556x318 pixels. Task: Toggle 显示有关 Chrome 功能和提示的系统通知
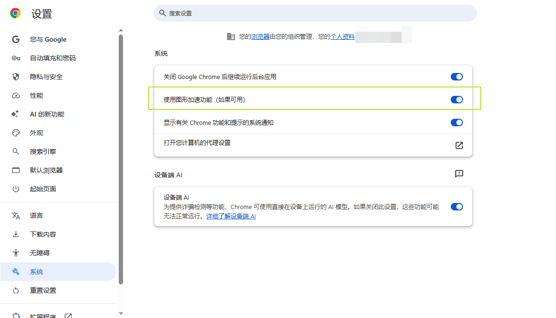[457, 123]
